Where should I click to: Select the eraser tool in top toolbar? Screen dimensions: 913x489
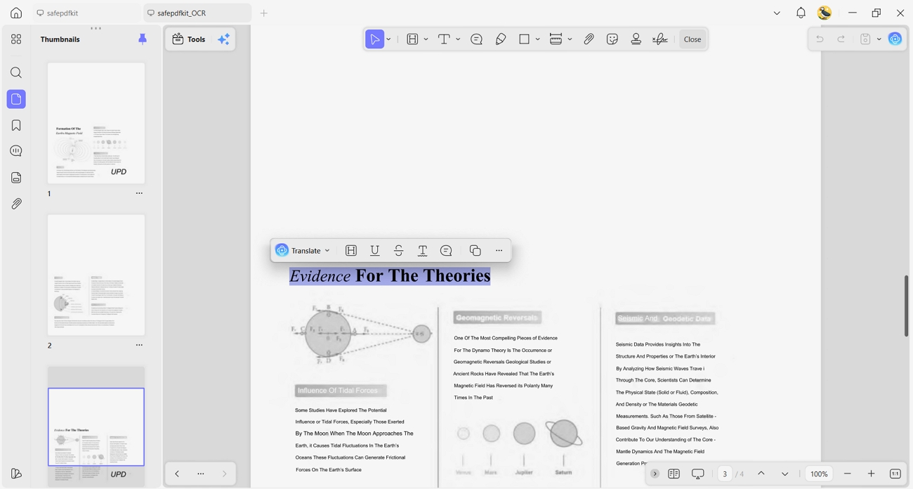501,39
